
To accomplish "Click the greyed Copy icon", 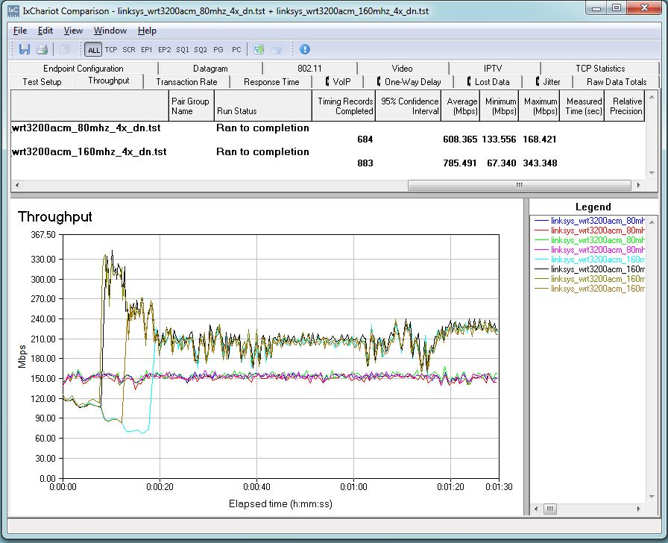I will tap(65, 49).
